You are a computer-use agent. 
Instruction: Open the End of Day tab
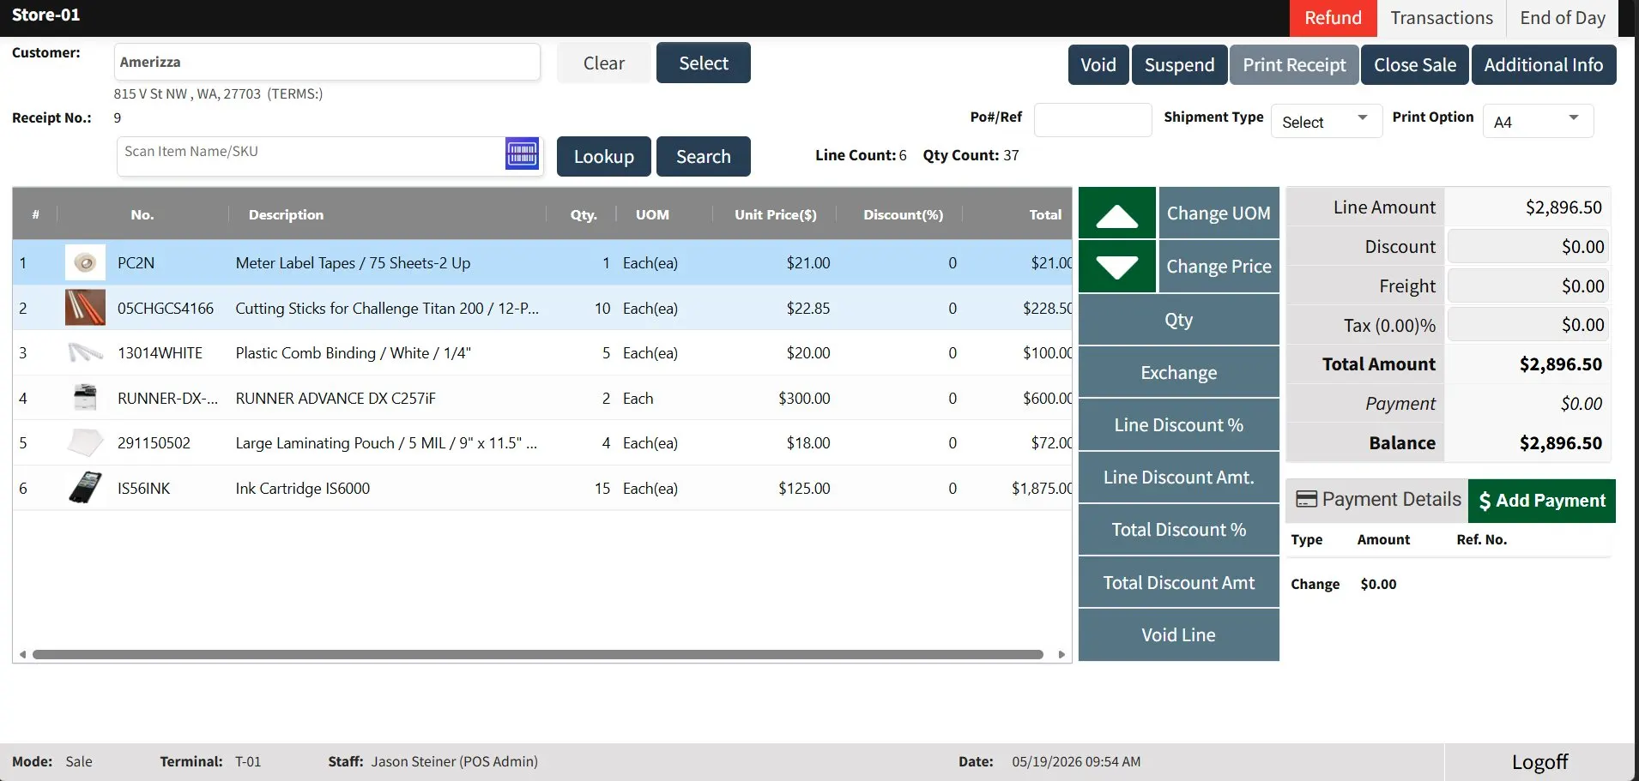click(1562, 18)
